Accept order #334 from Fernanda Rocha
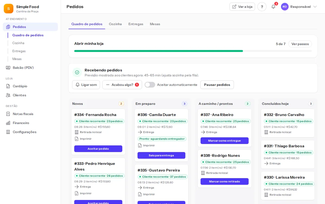The height and width of the screenshot is (204, 325). [98, 149]
